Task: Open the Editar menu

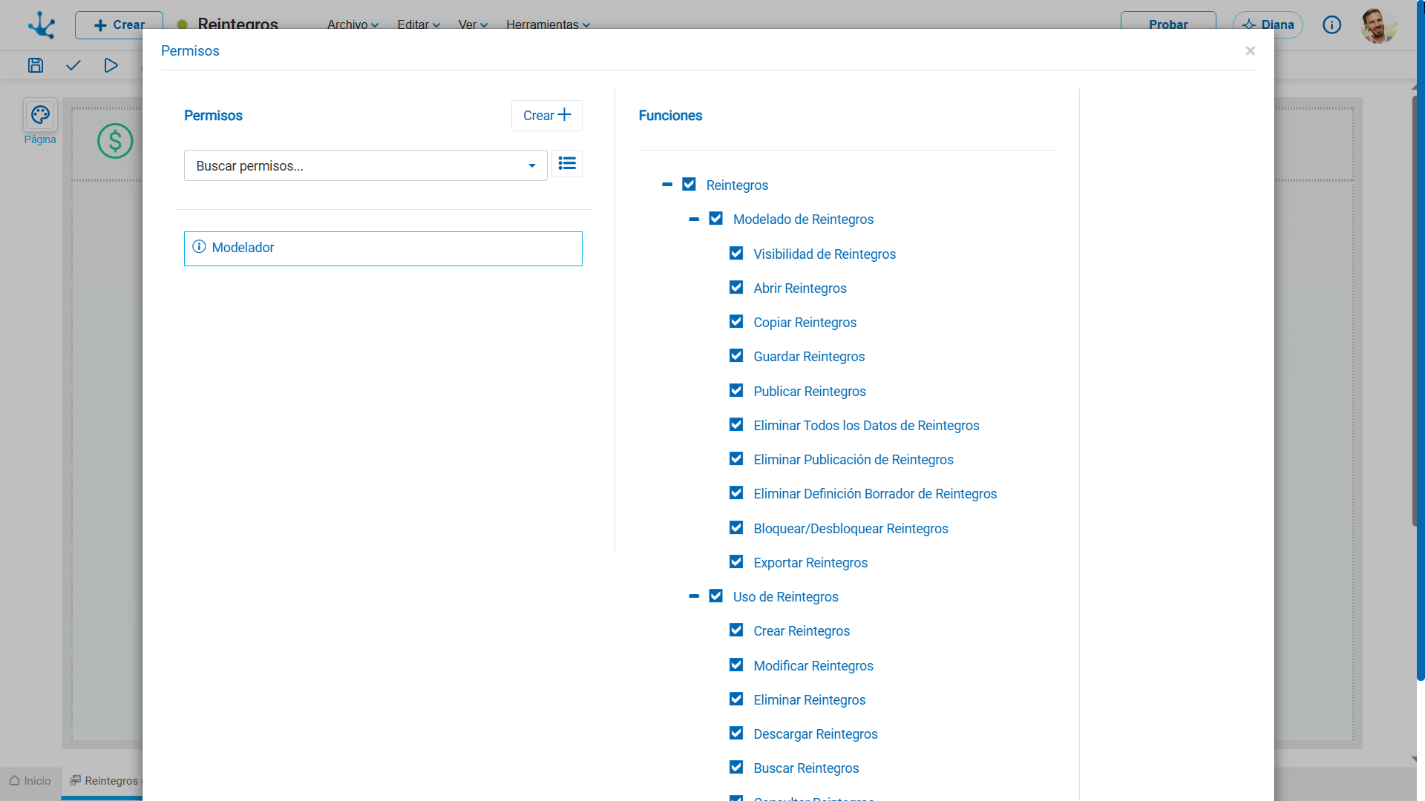Action: coord(419,24)
